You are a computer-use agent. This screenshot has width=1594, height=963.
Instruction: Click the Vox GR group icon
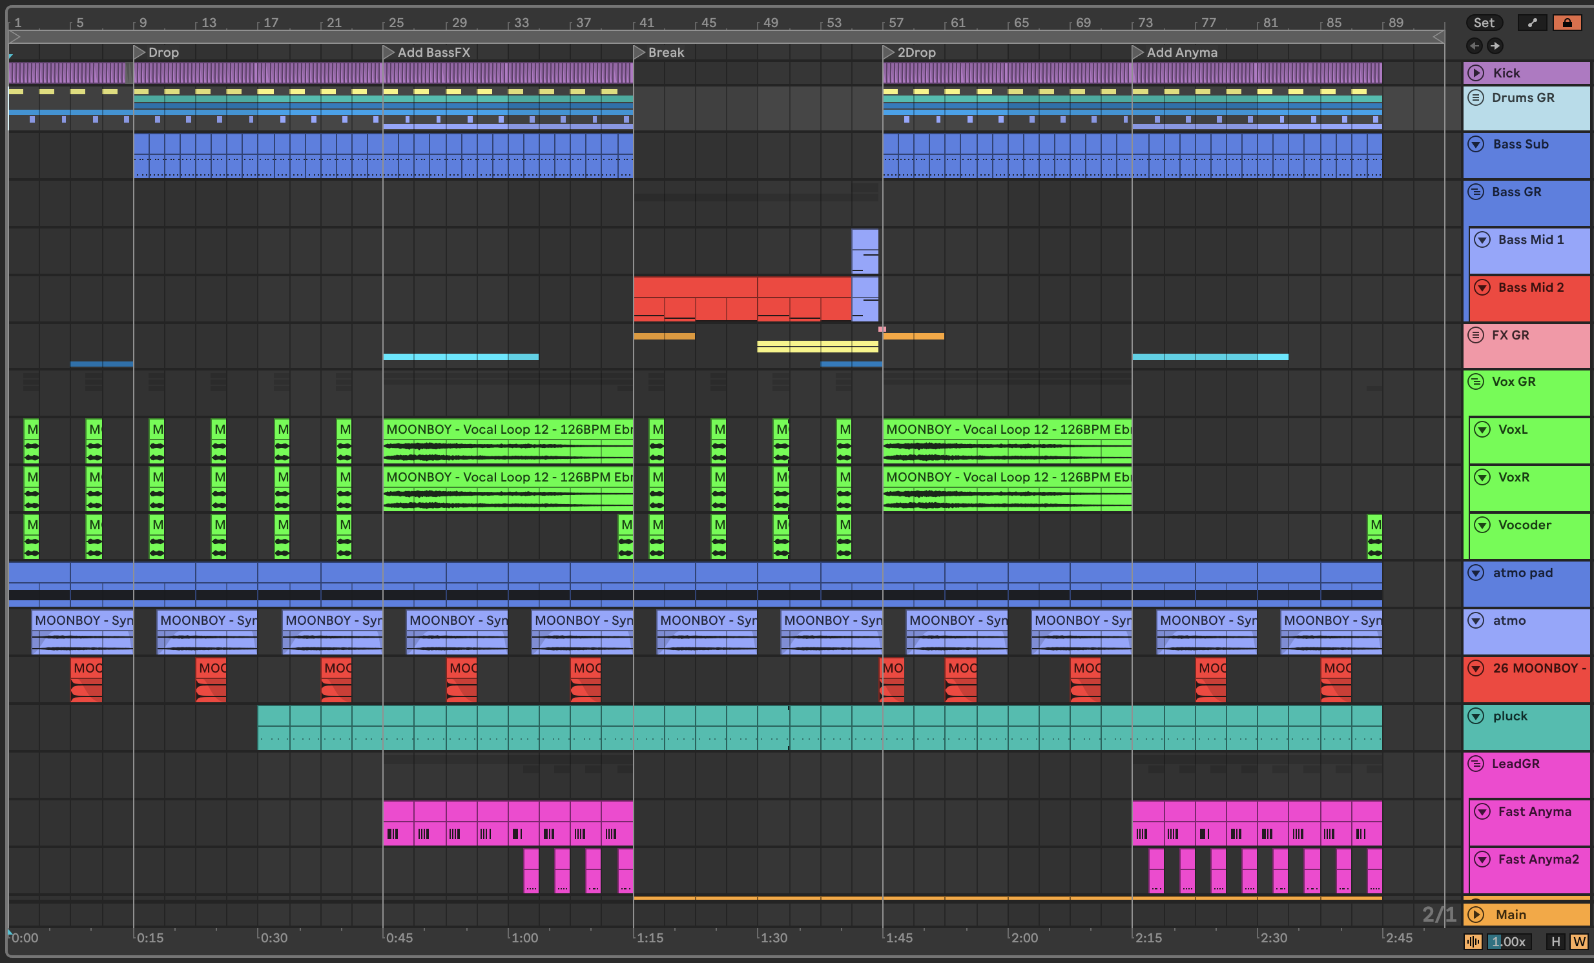(x=1476, y=381)
